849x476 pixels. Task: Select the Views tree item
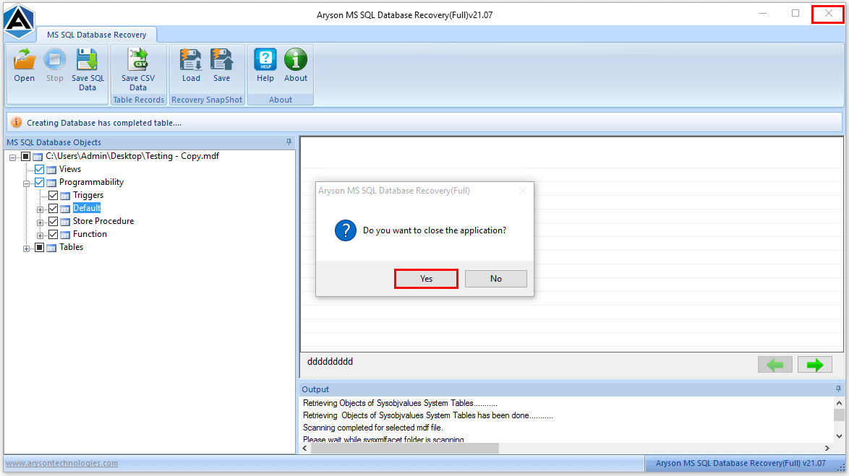pos(70,169)
